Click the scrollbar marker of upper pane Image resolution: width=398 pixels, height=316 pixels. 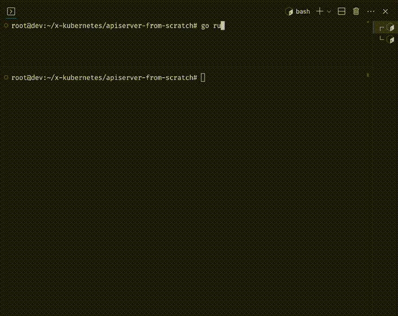368,22
